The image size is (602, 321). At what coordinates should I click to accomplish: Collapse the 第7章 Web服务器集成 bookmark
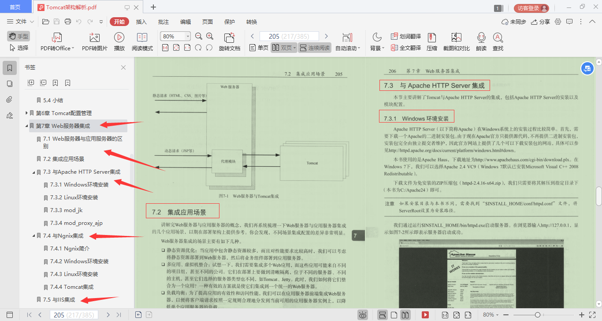(x=26, y=125)
